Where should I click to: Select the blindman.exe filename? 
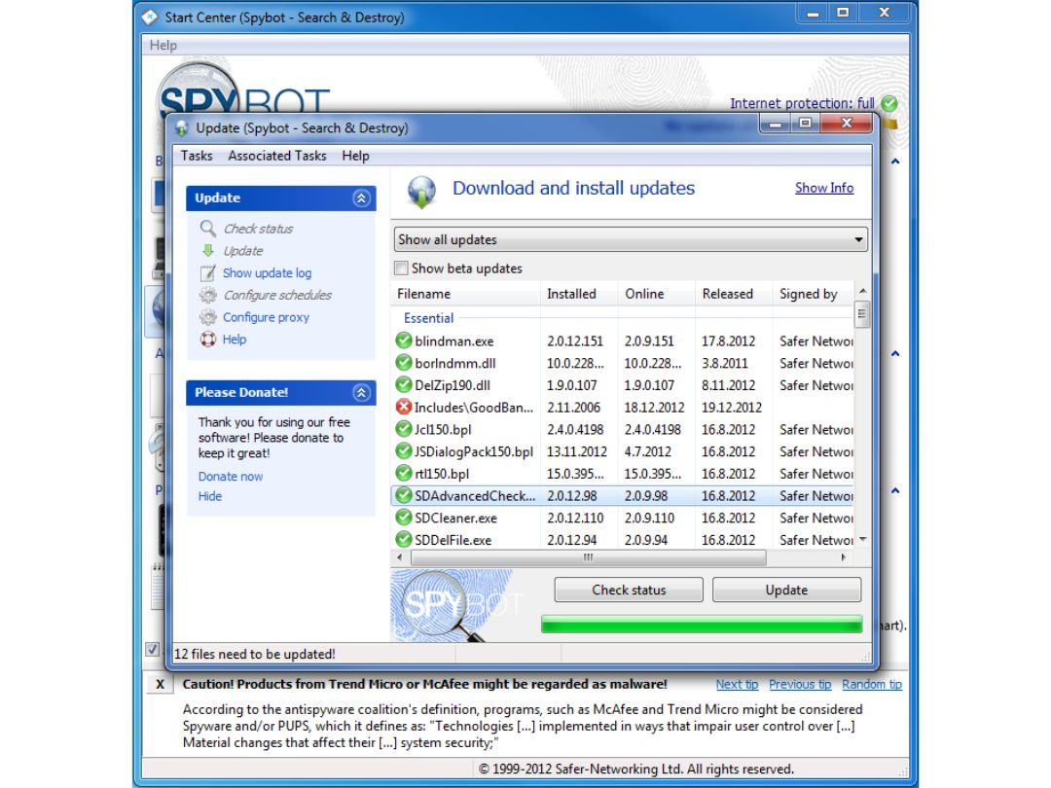coord(453,341)
